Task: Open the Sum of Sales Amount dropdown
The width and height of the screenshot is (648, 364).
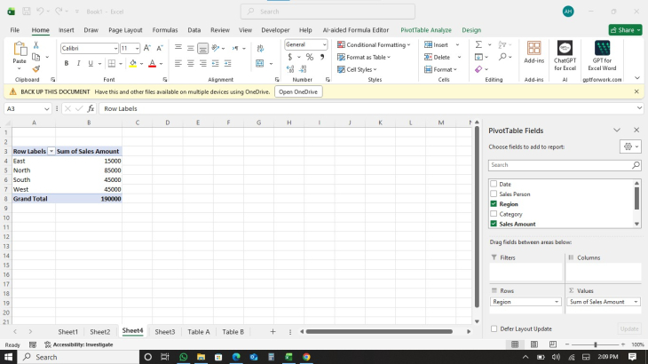Action: tap(636, 302)
